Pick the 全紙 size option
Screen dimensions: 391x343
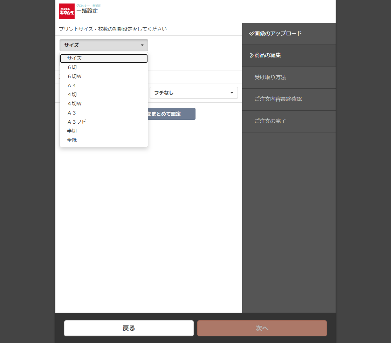[x=72, y=140]
